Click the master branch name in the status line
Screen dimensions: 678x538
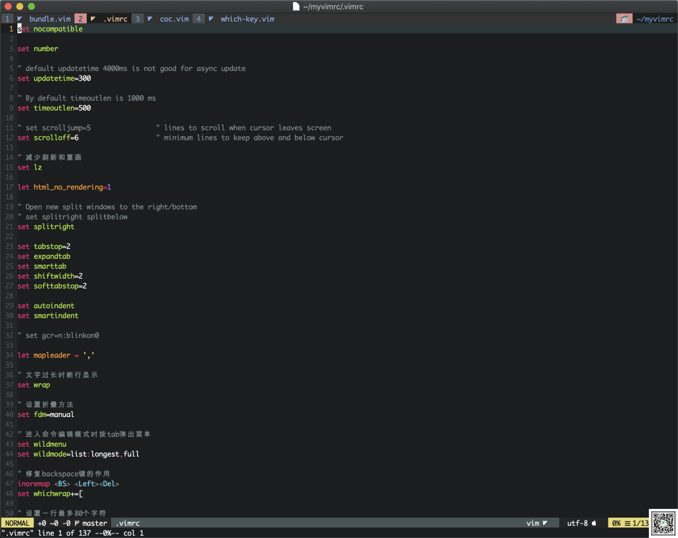(95, 523)
